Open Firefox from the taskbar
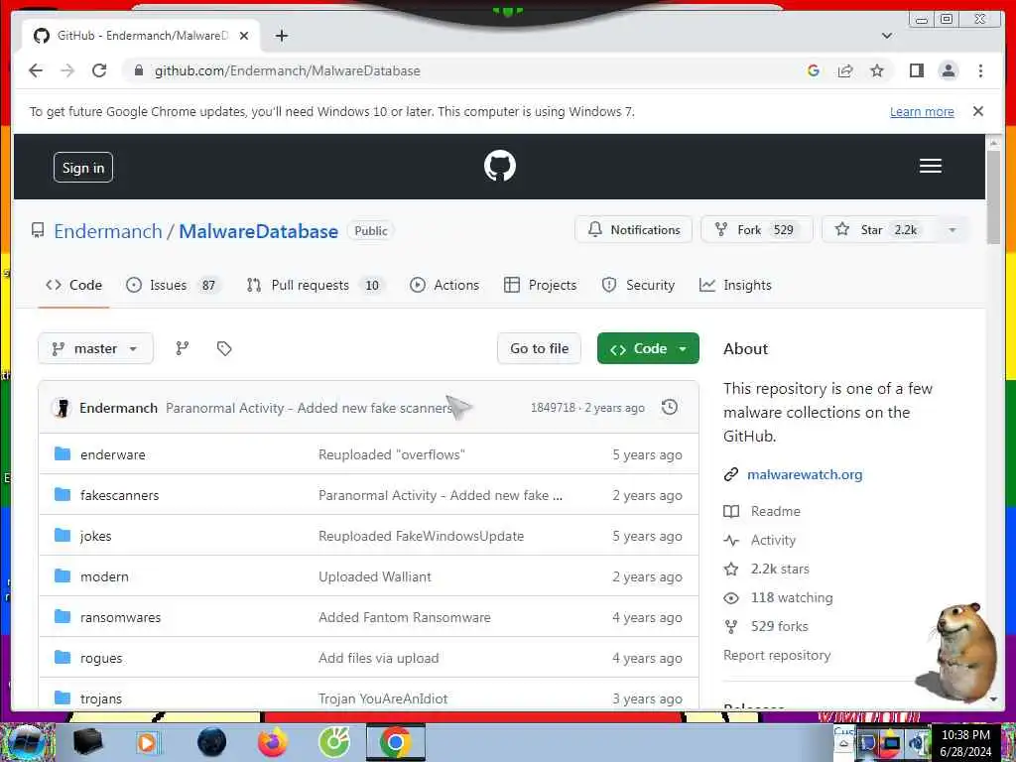 coord(273,742)
